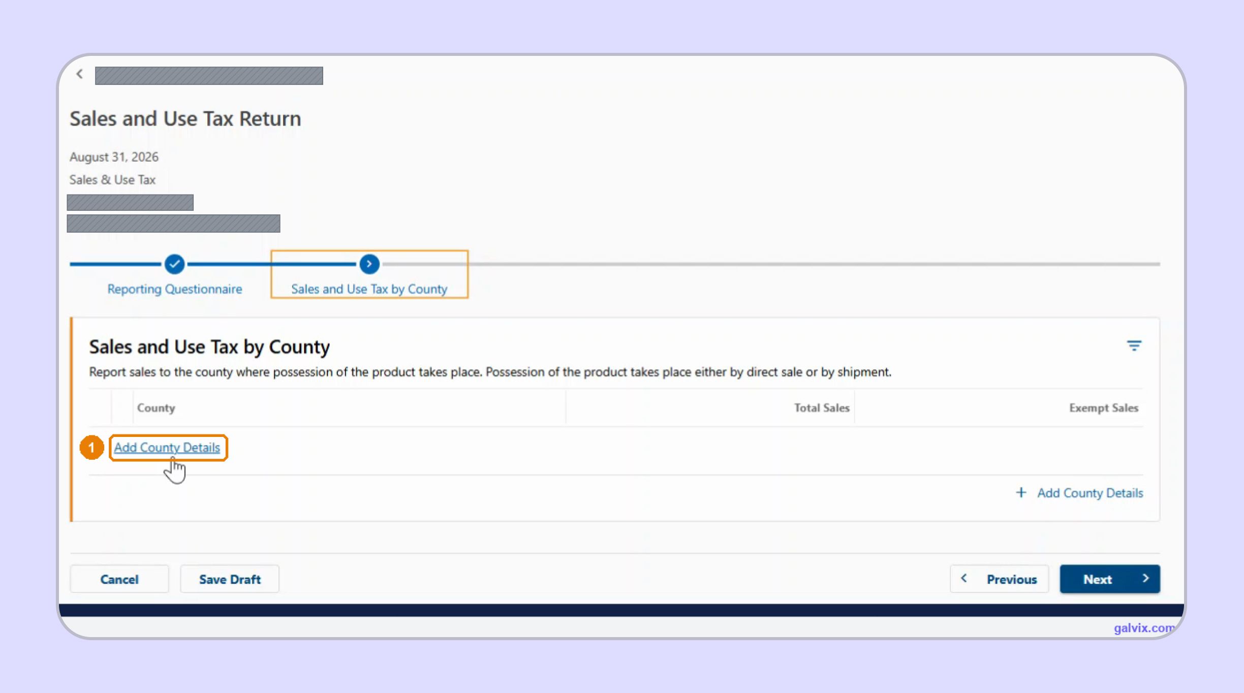Click the Sales & Use Tax label
Viewport: 1244px width, 693px height.
click(112, 180)
